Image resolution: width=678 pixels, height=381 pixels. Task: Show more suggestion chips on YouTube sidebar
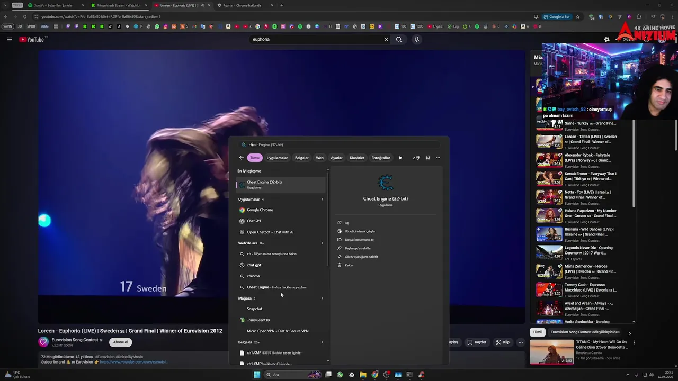pyautogui.click(x=629, y=333)
